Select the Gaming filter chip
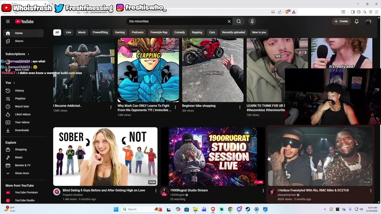This screenshot has width=381, height=214. pos(120,32)
